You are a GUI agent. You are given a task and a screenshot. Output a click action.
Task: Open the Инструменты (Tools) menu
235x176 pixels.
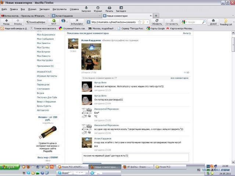[x=59, y=9]
